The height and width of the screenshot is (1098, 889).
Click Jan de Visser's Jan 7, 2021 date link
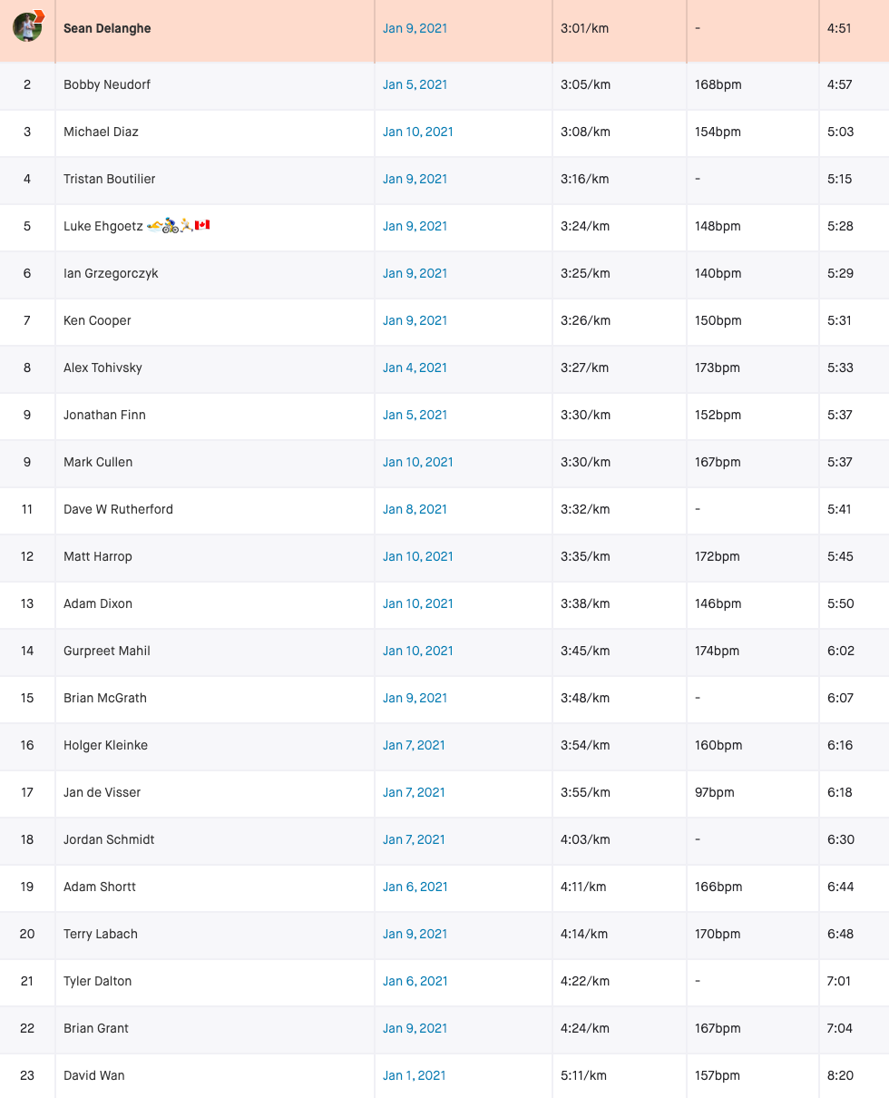click(x=414, y=792)
